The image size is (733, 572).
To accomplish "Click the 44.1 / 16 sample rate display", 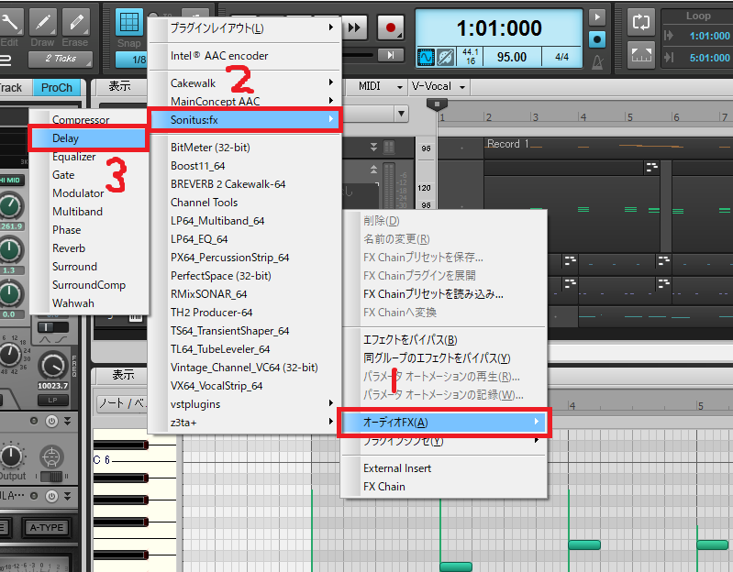I will click(x=471, y=57).
